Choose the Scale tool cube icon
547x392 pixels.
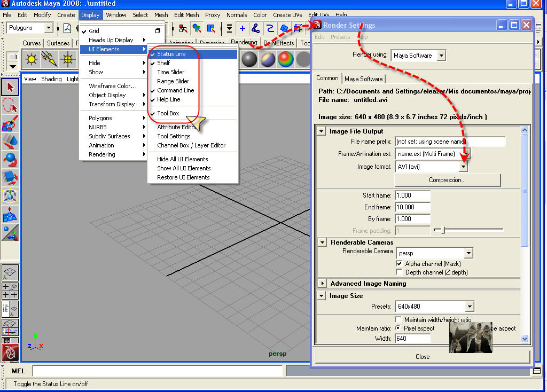coord(10,177)
